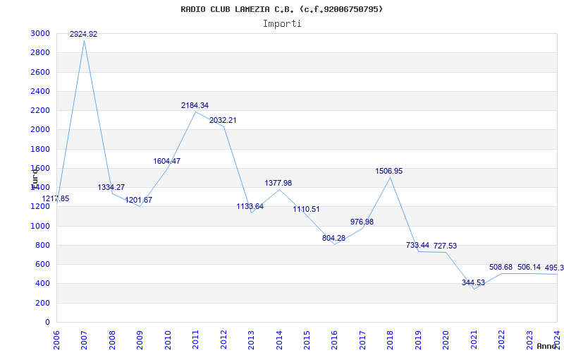Select the 1217.85 value label for 2006

click(x=56, y=199)
